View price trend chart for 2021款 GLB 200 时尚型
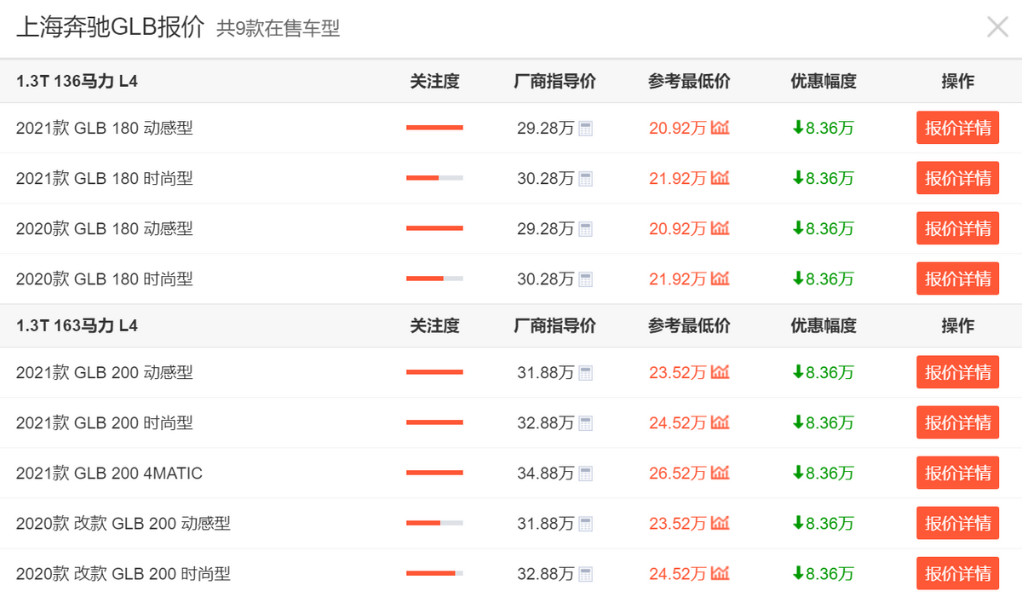This screenshot has height=597, width=1022. (x=721, y=423)
